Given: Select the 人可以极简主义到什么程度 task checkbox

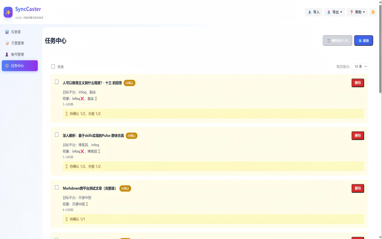Looking at the screenshot, I should pyautogui.click(x=57, y=82).
